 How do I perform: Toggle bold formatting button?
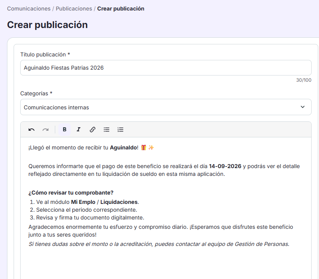click(x=65, y=130)
